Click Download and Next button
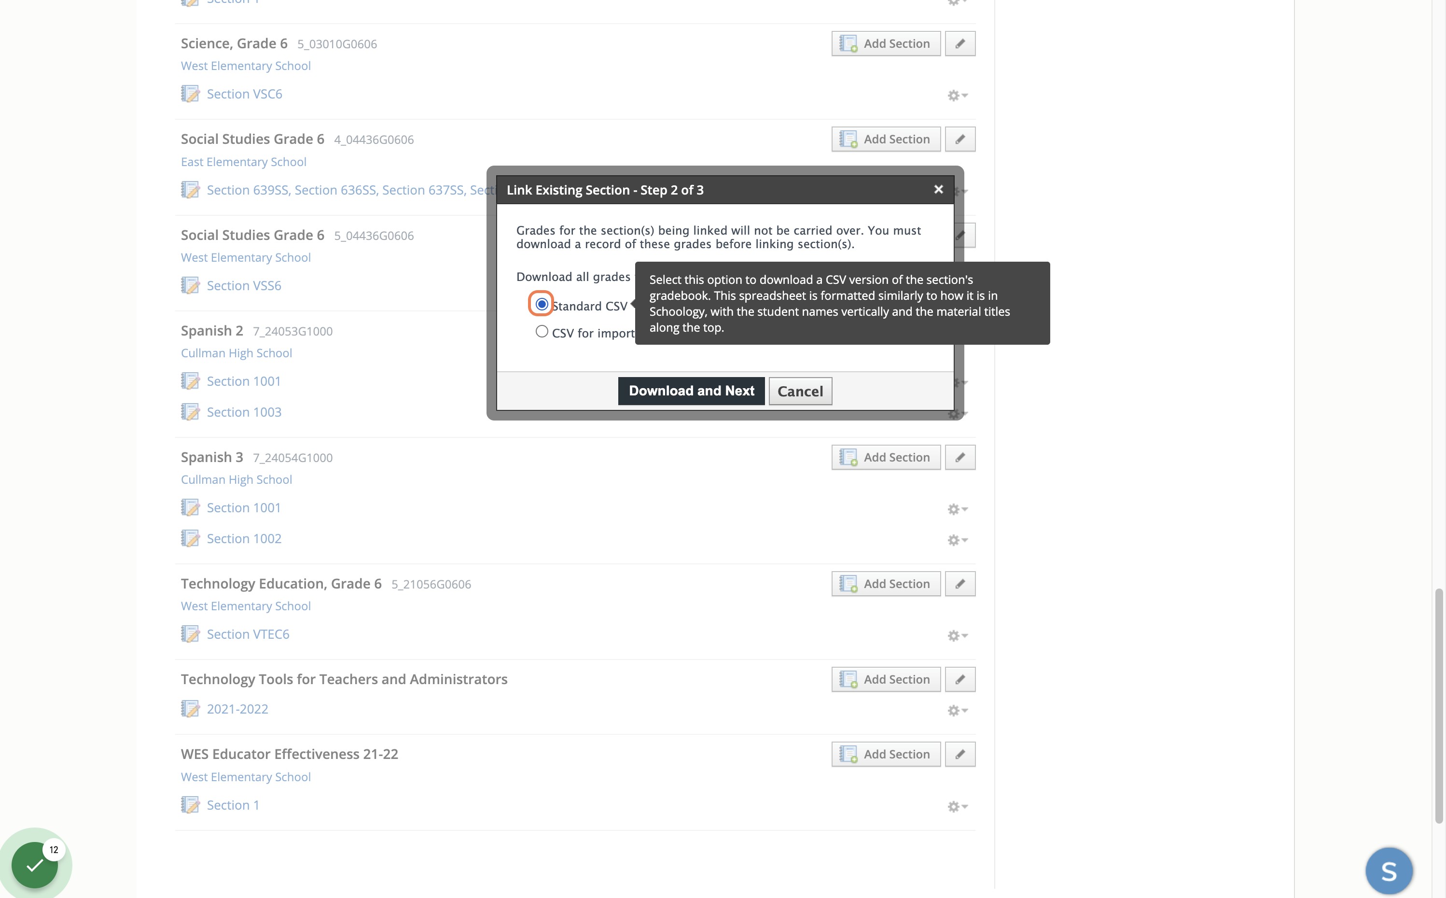Screen dimensions: 1446x898 (x=691, y=391)
